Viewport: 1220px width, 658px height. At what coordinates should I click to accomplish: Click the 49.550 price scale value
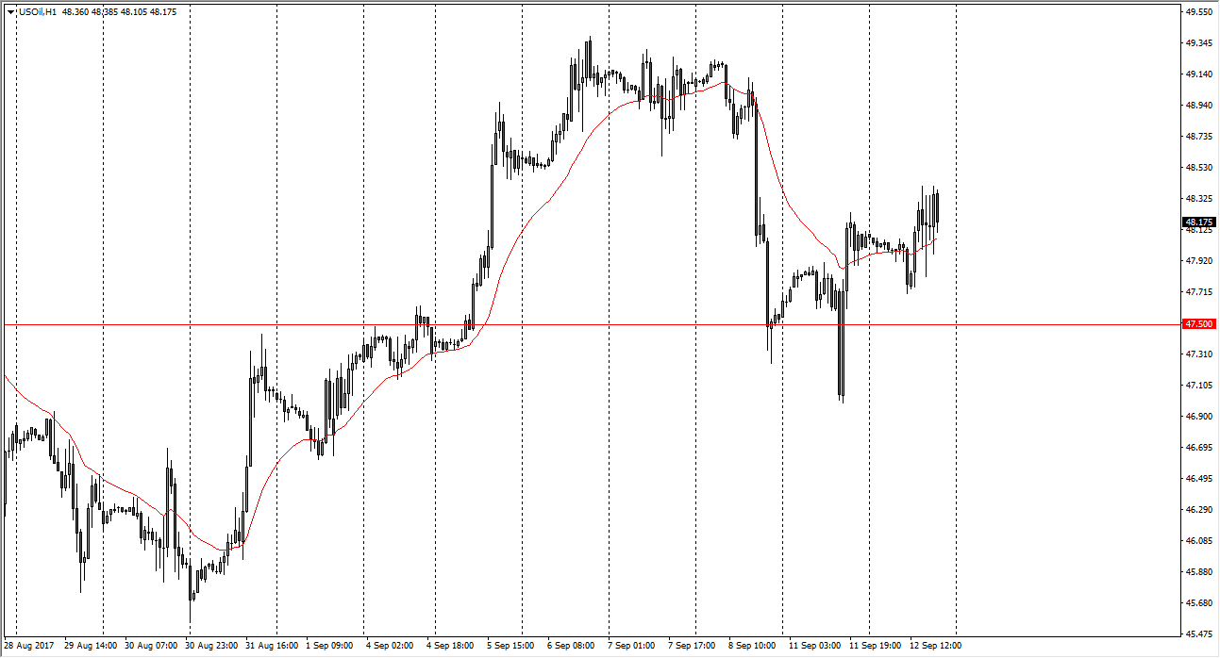(x=1198, y=12)
